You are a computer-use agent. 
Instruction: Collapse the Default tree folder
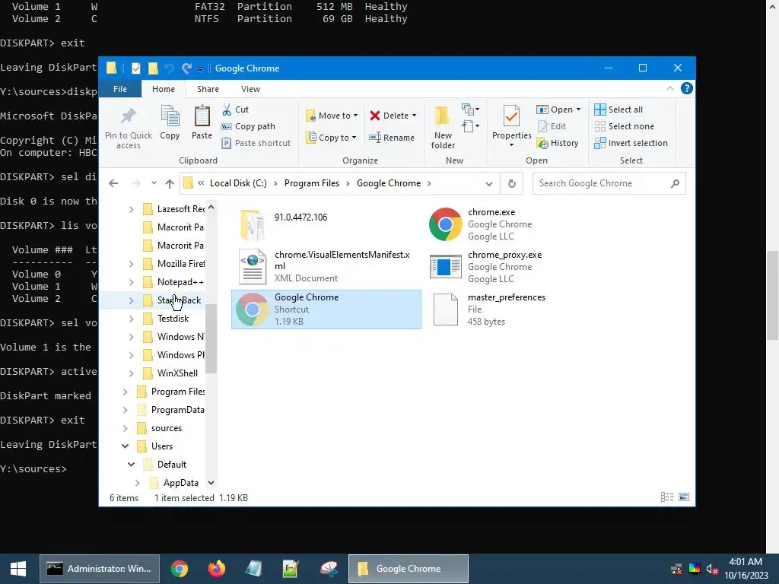131,465
